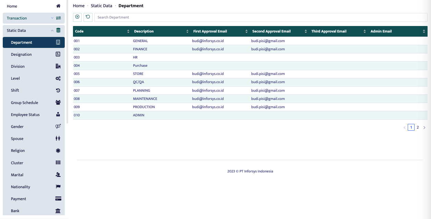Click the next page arrow
Image resolution: width=431 pixels, height=219 pixels.
(424, 128)
